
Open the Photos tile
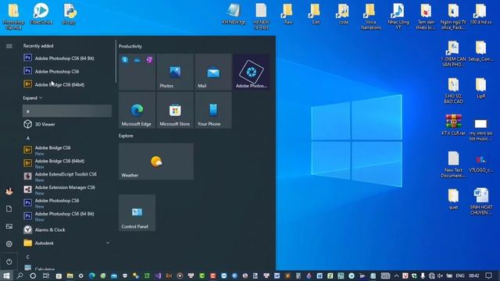[175, 72]
